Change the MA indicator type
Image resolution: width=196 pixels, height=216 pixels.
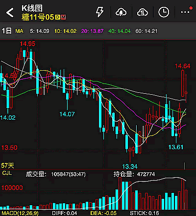pos(19,31)
